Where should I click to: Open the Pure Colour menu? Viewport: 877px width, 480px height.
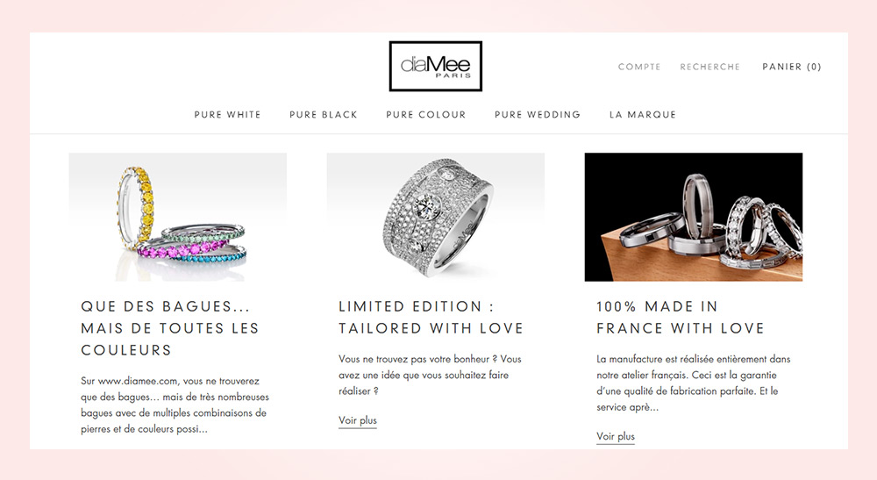425,115
